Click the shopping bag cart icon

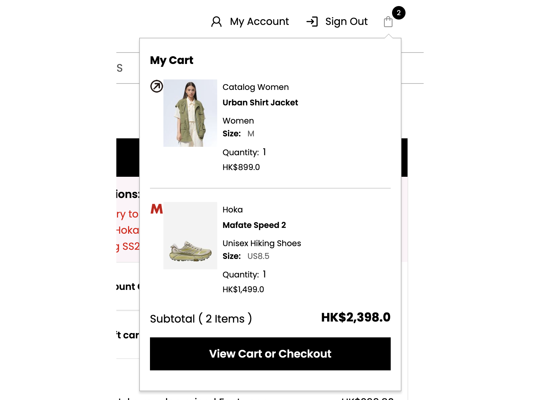tap(388, 22)
